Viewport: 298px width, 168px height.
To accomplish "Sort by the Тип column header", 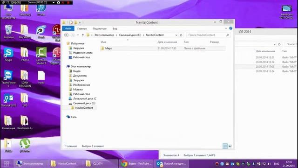I will [x=186, y=42].
